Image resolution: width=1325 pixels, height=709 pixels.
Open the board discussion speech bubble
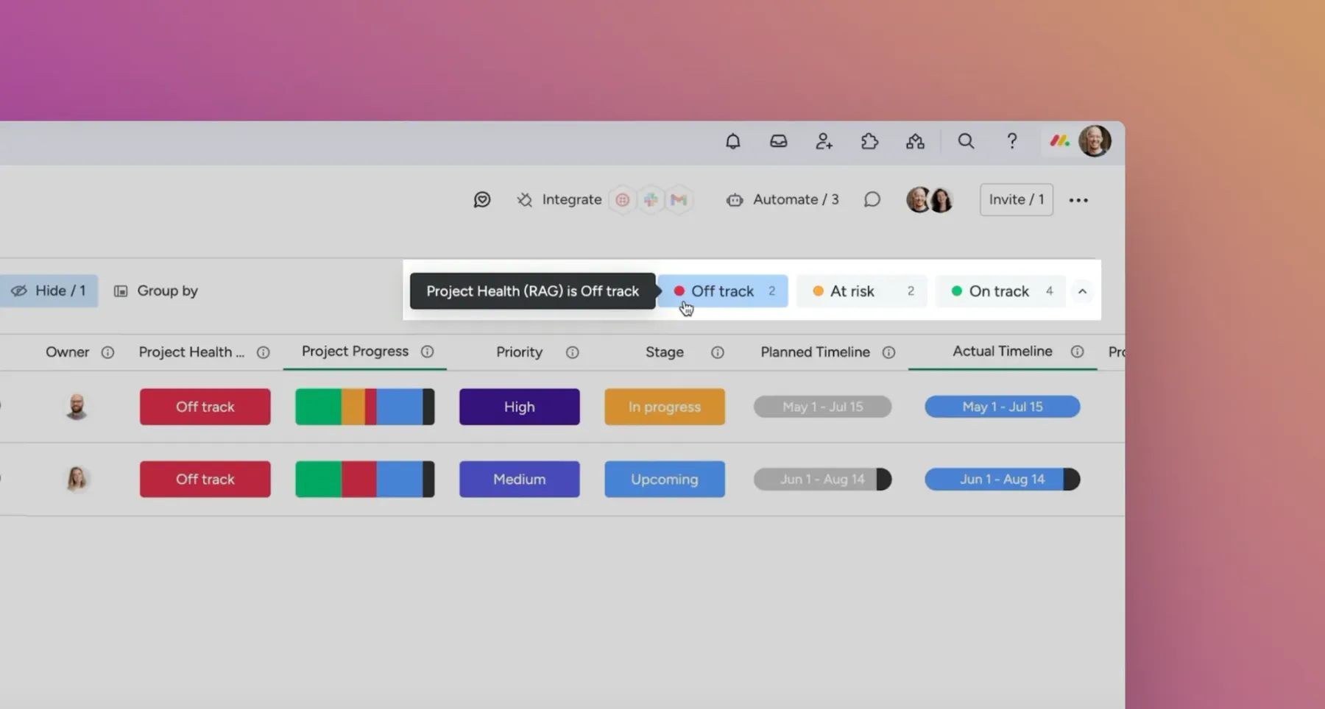pos(872,200)
